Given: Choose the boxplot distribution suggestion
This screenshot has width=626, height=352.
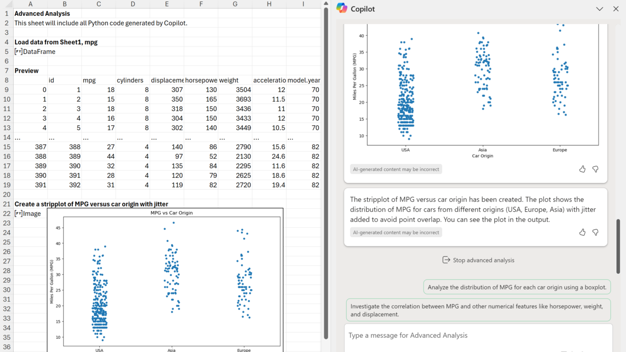Looking at the screenshot, I should (x=517, y=287).
